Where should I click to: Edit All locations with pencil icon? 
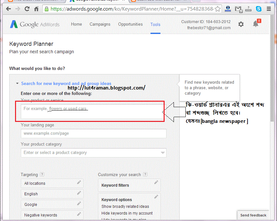pyautogui.click(x=79, y=182)
